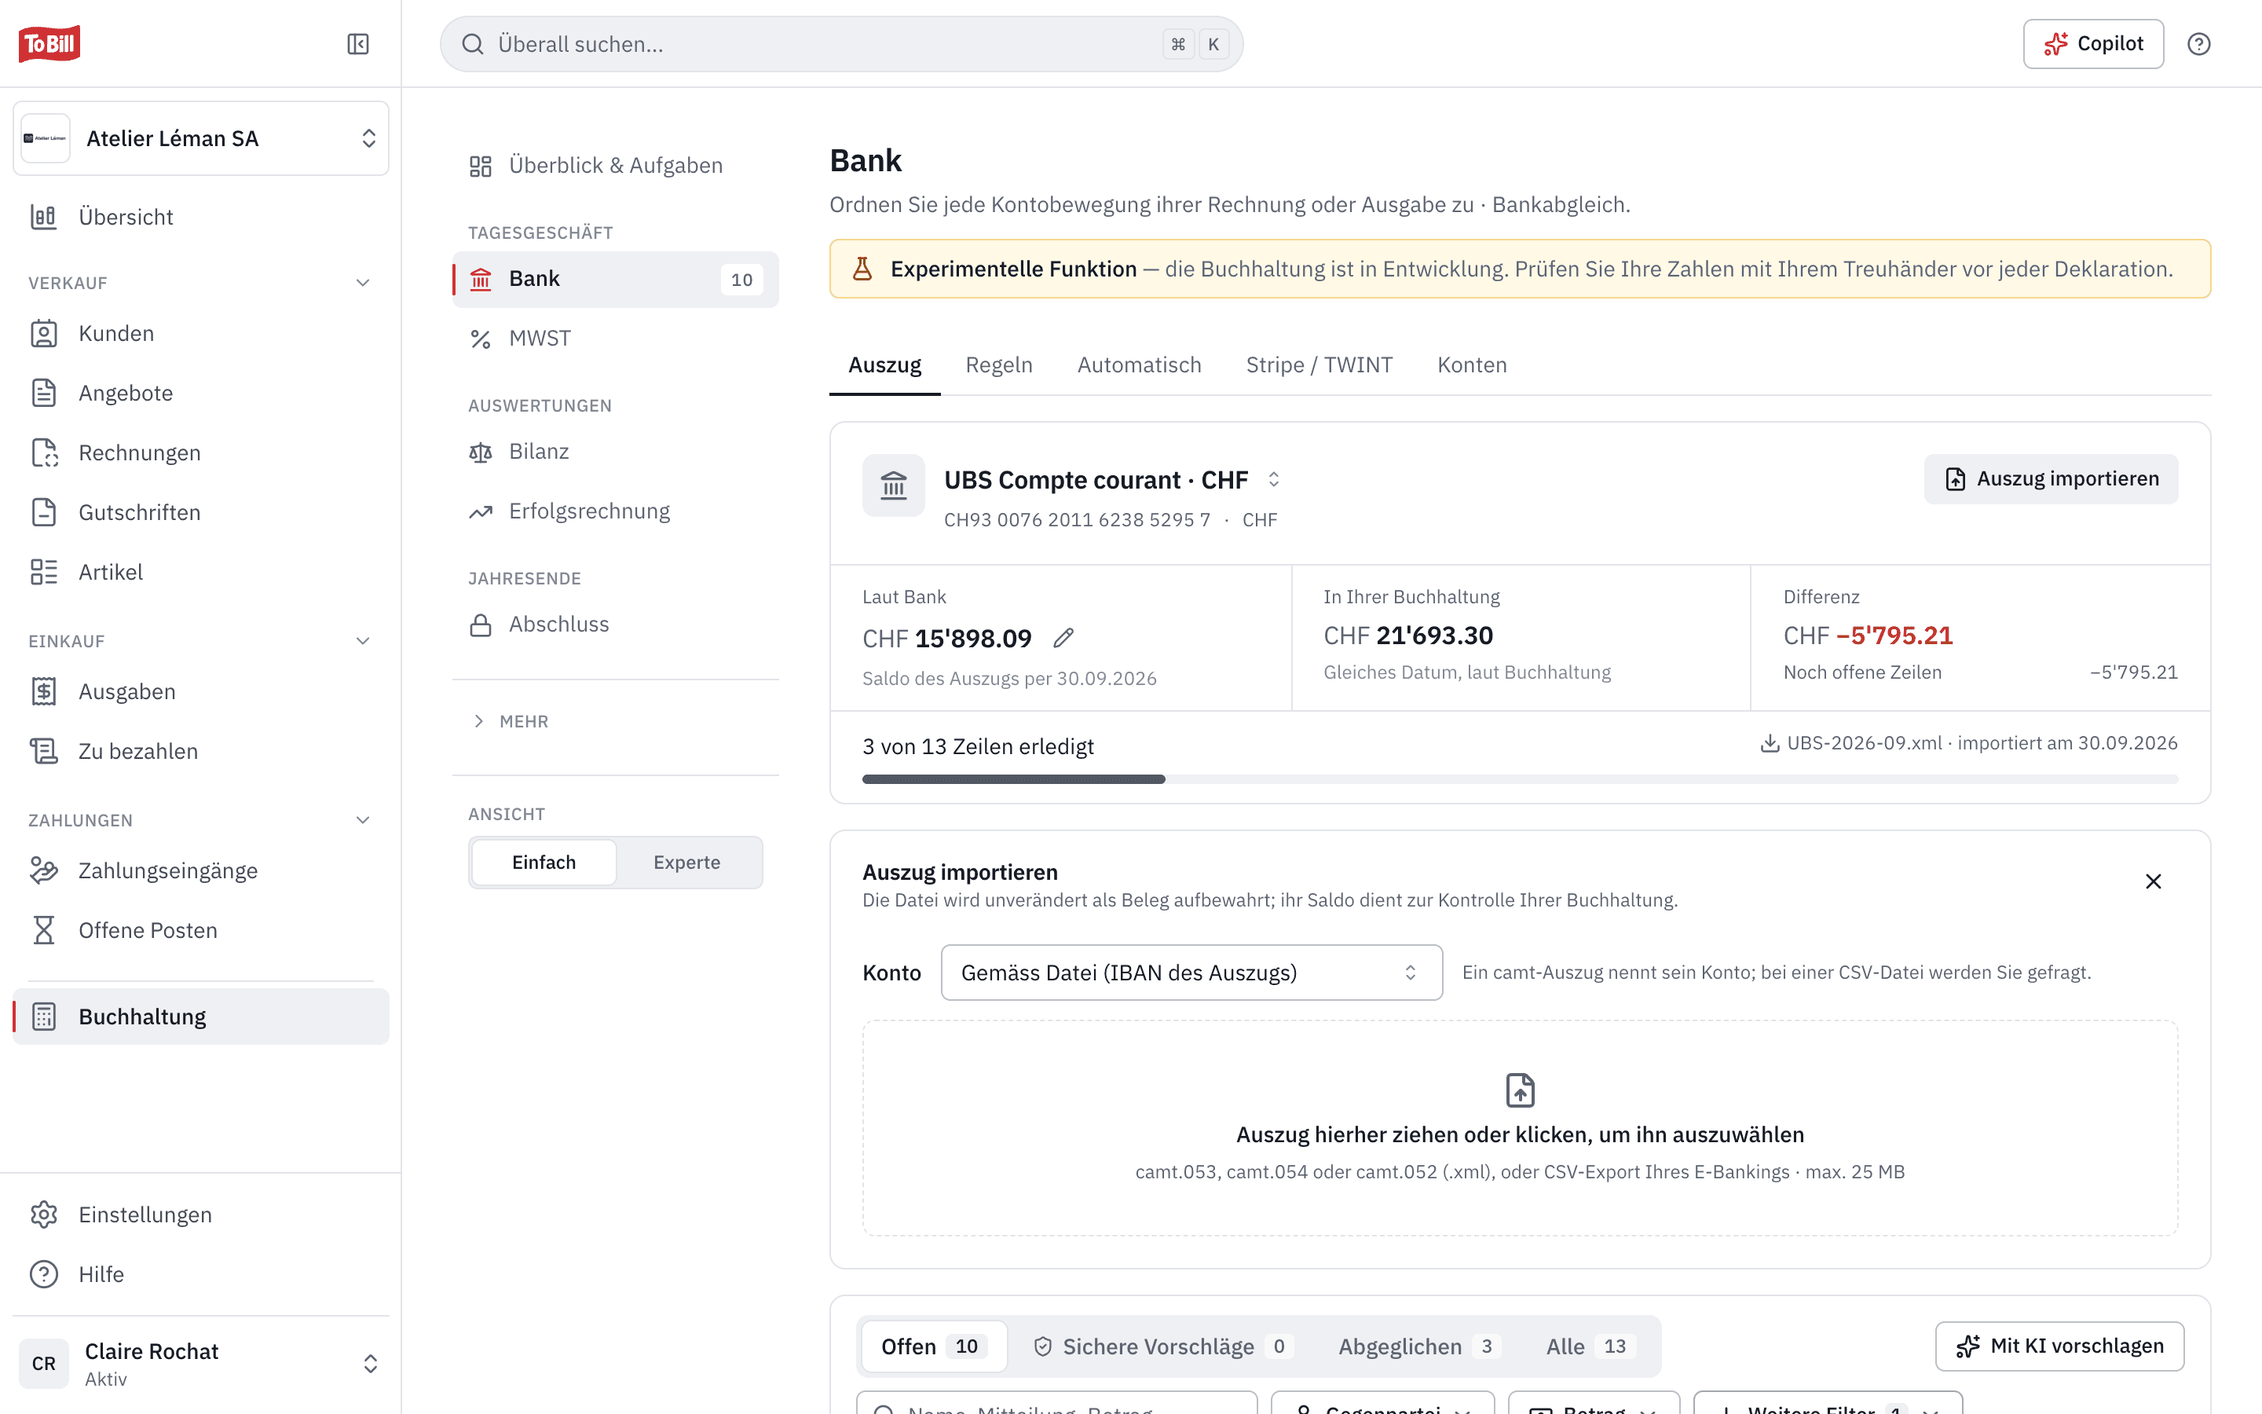2262x1414 pixels.
Task: Open Einstellungen gear item
Action: point(200,1214)
